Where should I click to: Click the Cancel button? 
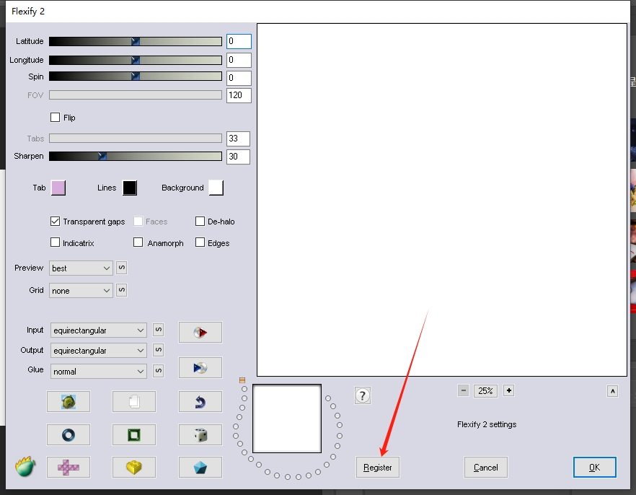(x=486, y=468)
